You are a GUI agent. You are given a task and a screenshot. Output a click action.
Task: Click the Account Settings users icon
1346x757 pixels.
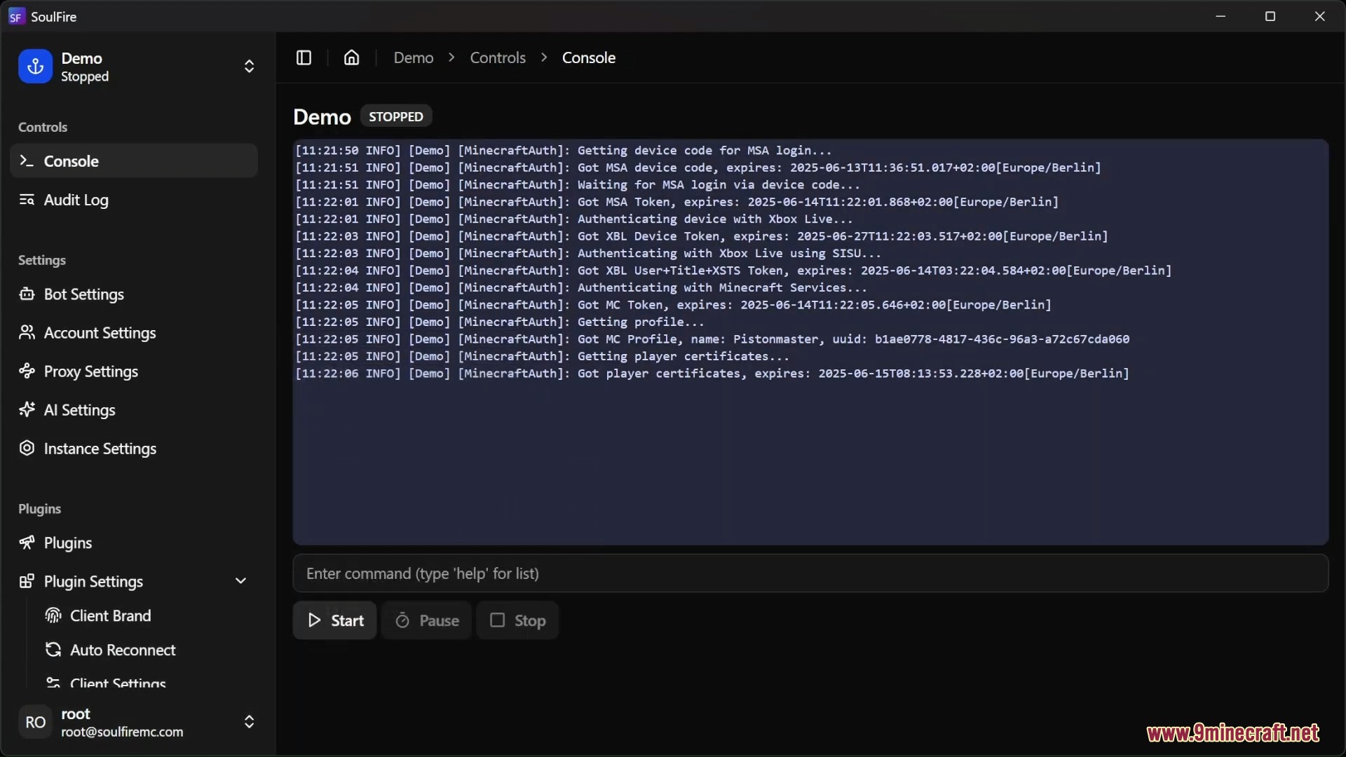[27, 332]
